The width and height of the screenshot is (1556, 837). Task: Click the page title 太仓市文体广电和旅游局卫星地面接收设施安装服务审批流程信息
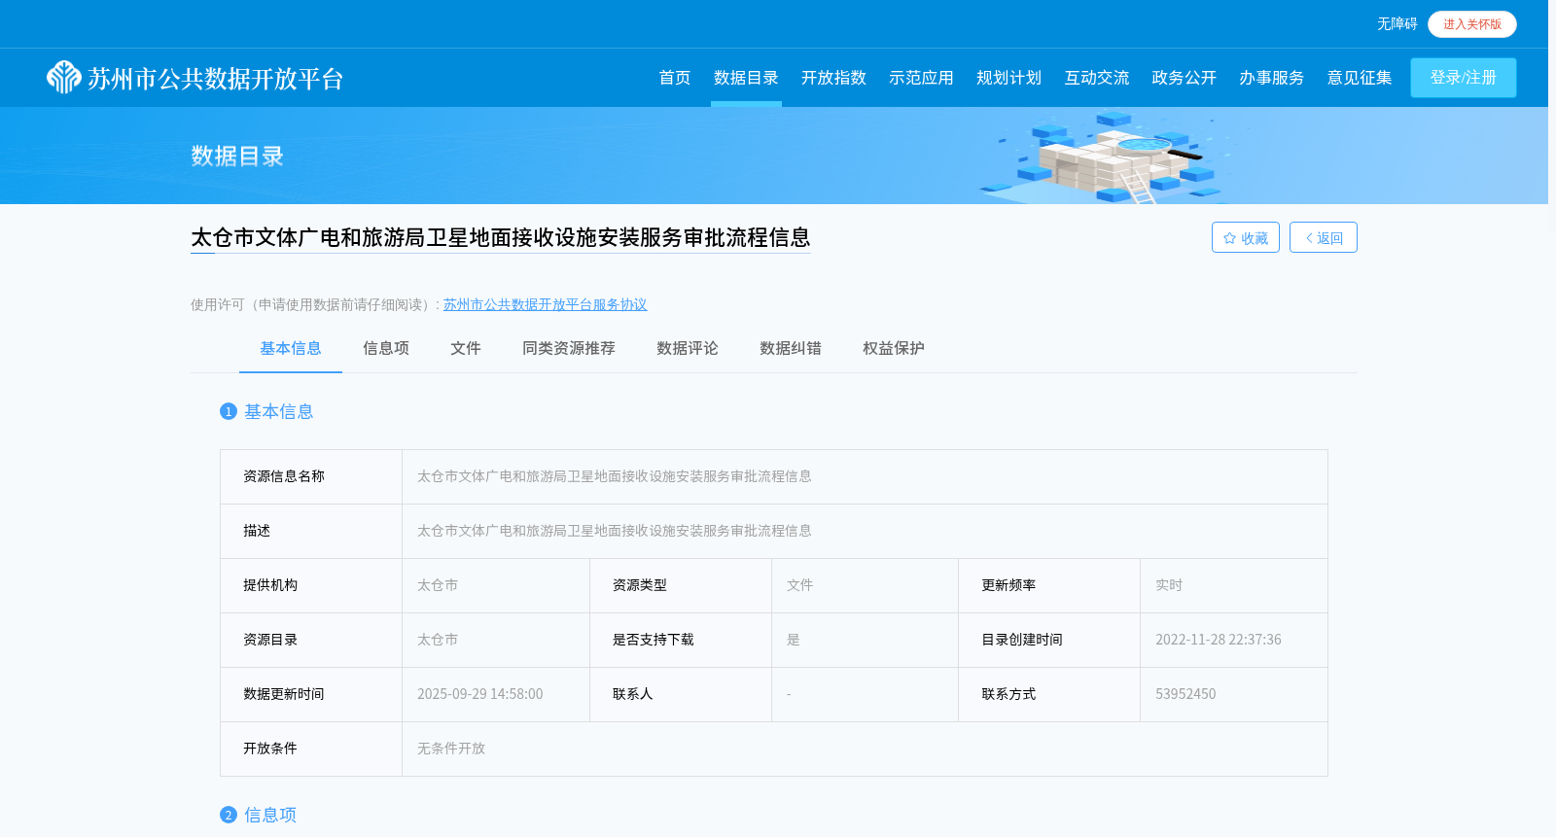[501, 237]
